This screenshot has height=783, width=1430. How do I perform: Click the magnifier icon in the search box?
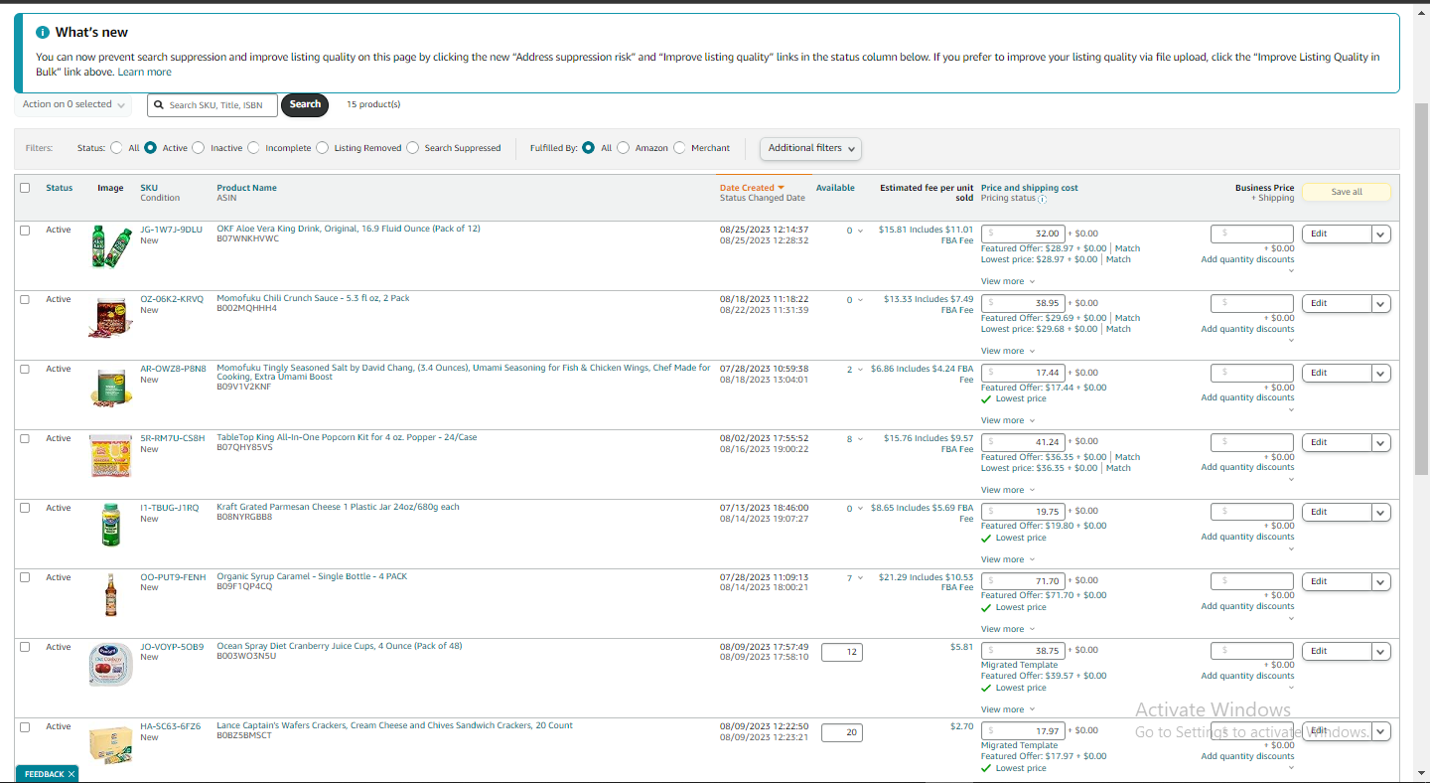(159, 104)
